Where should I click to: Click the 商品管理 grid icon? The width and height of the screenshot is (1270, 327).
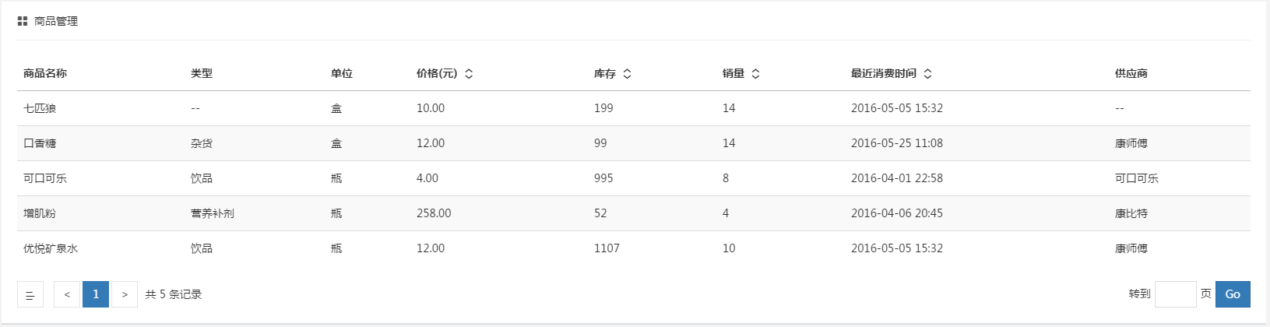(23, 21)
